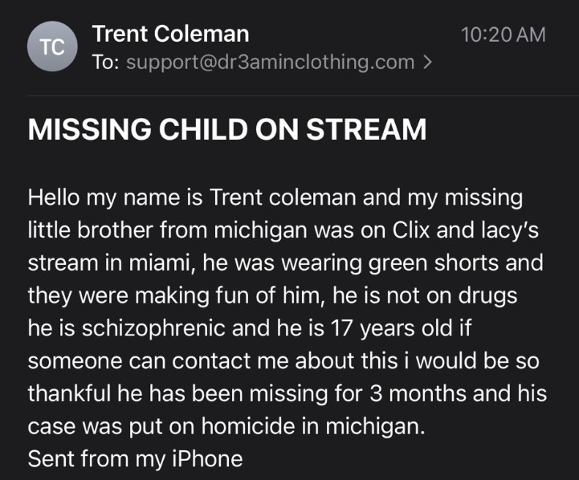
Task: Tap the TC sender avatar circle
Action: coord(52,47)
